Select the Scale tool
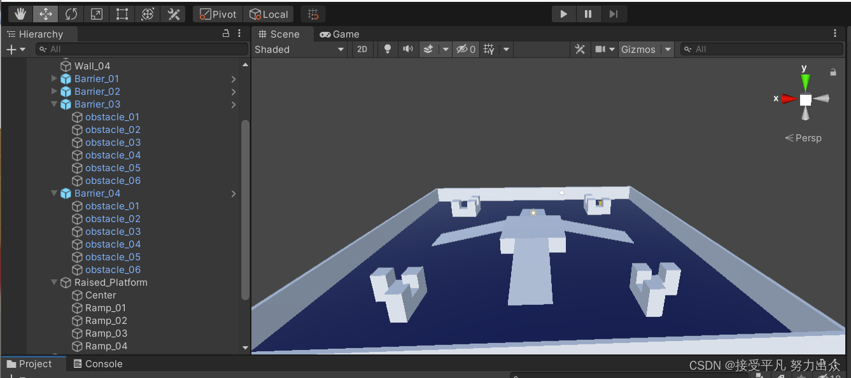The height and width of the screenshot is (378, 851). pyautogui.click(x=96, y=13)
